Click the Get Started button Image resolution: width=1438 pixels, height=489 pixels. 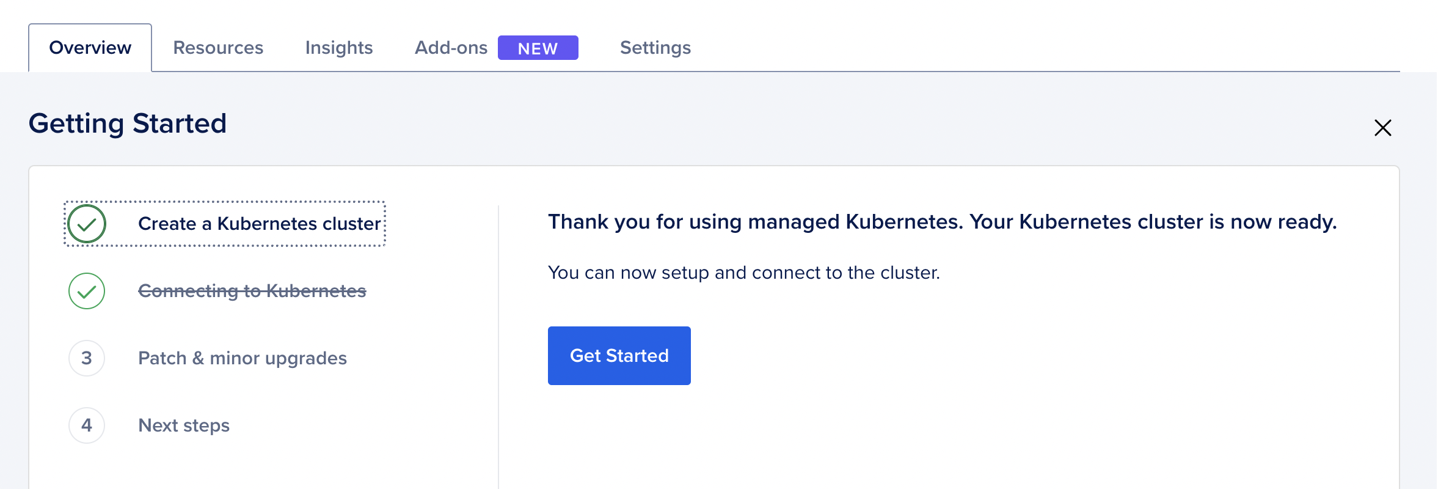(x=619, y=355)
